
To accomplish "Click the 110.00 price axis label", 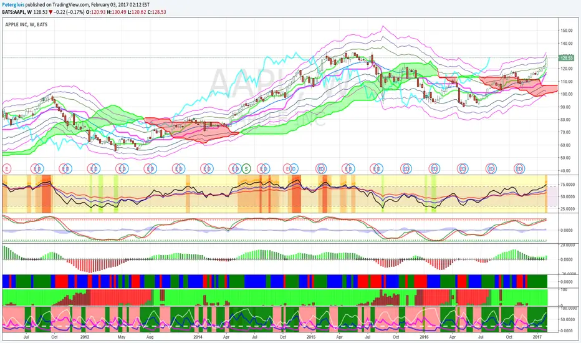I will pos(567,82).
